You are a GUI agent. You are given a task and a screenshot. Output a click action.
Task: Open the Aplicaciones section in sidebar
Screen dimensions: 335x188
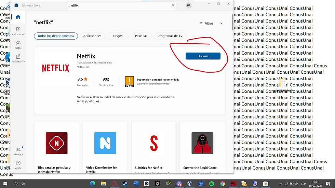point(18,31)
